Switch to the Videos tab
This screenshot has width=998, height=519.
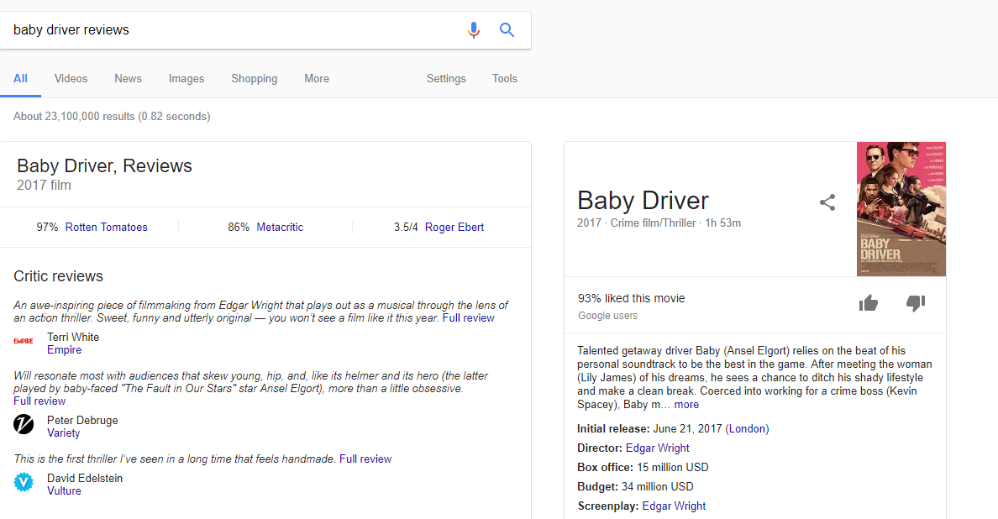(x=71, y=79)
